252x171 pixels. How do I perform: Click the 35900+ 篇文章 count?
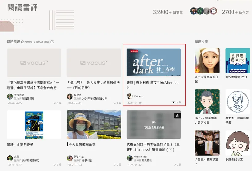[x=168, y=12]
